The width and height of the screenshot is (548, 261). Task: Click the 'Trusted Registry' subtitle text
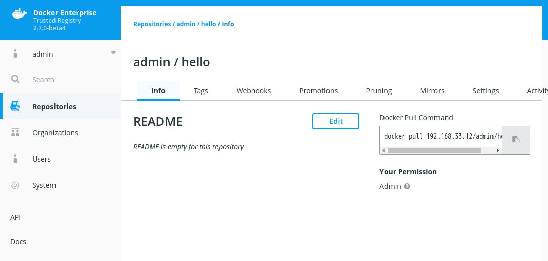(57, 21)
